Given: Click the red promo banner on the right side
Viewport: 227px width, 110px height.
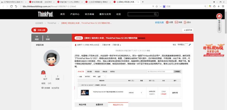Looking at the screenshot, I should 214,50.
